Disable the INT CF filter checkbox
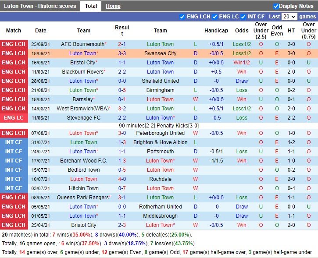The height and width of the screenshot is (258, 318). pos(243,17)
